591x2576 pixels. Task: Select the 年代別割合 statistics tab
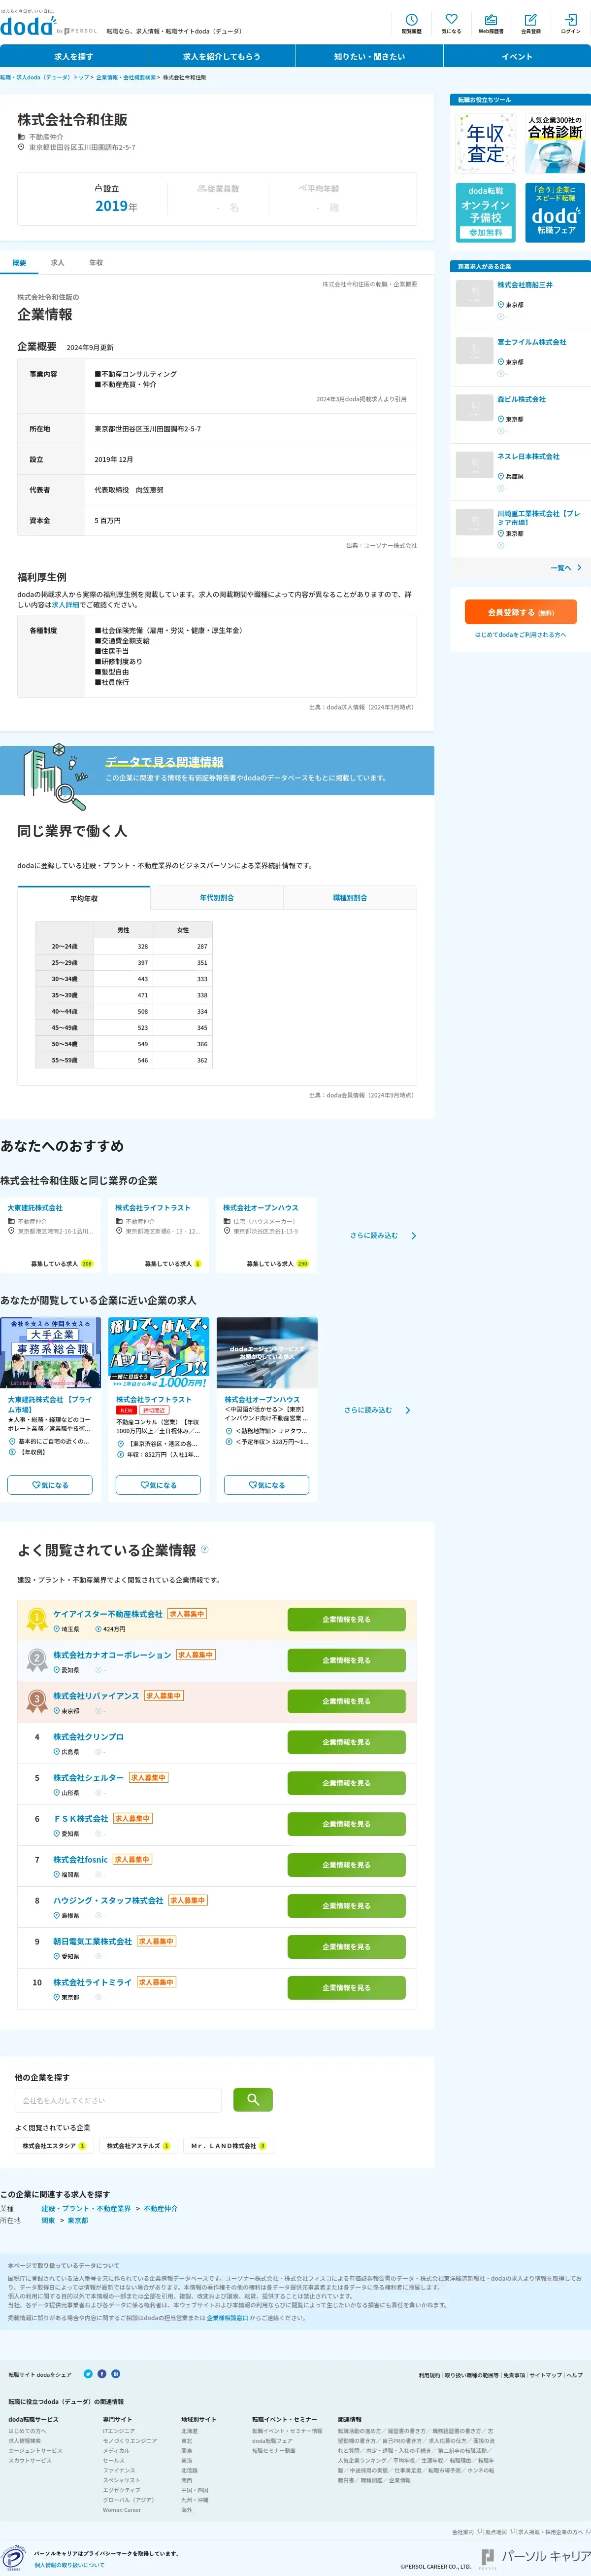[217, 898]
